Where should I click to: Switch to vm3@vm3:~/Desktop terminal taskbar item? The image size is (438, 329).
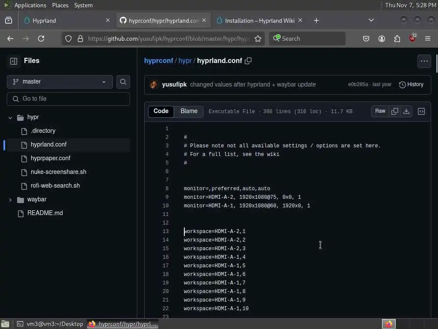click(x=50, y=324)
